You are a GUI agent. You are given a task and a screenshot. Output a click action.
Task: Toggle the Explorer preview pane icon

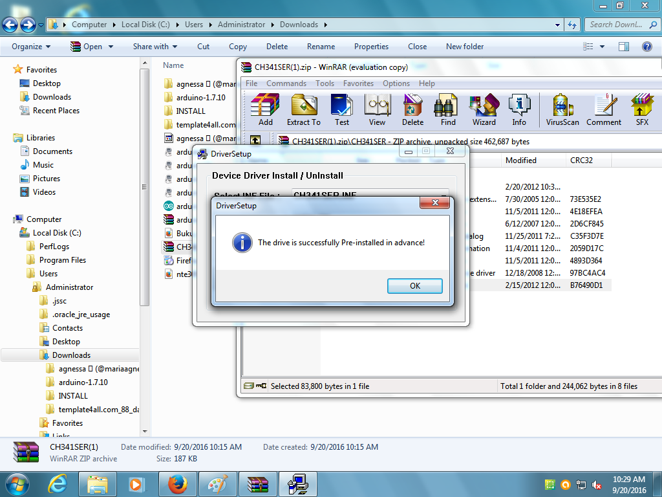pos(624,47)
